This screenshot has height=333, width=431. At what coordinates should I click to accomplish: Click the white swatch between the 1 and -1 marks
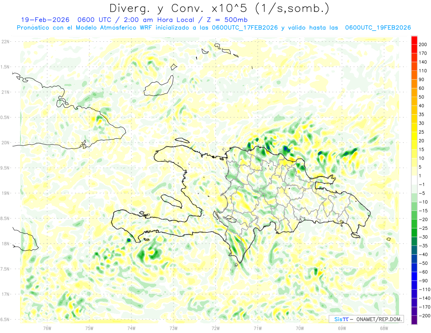coord(414,180)
